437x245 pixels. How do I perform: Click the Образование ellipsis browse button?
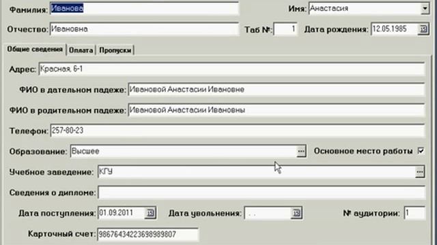[x=301, y=151]
